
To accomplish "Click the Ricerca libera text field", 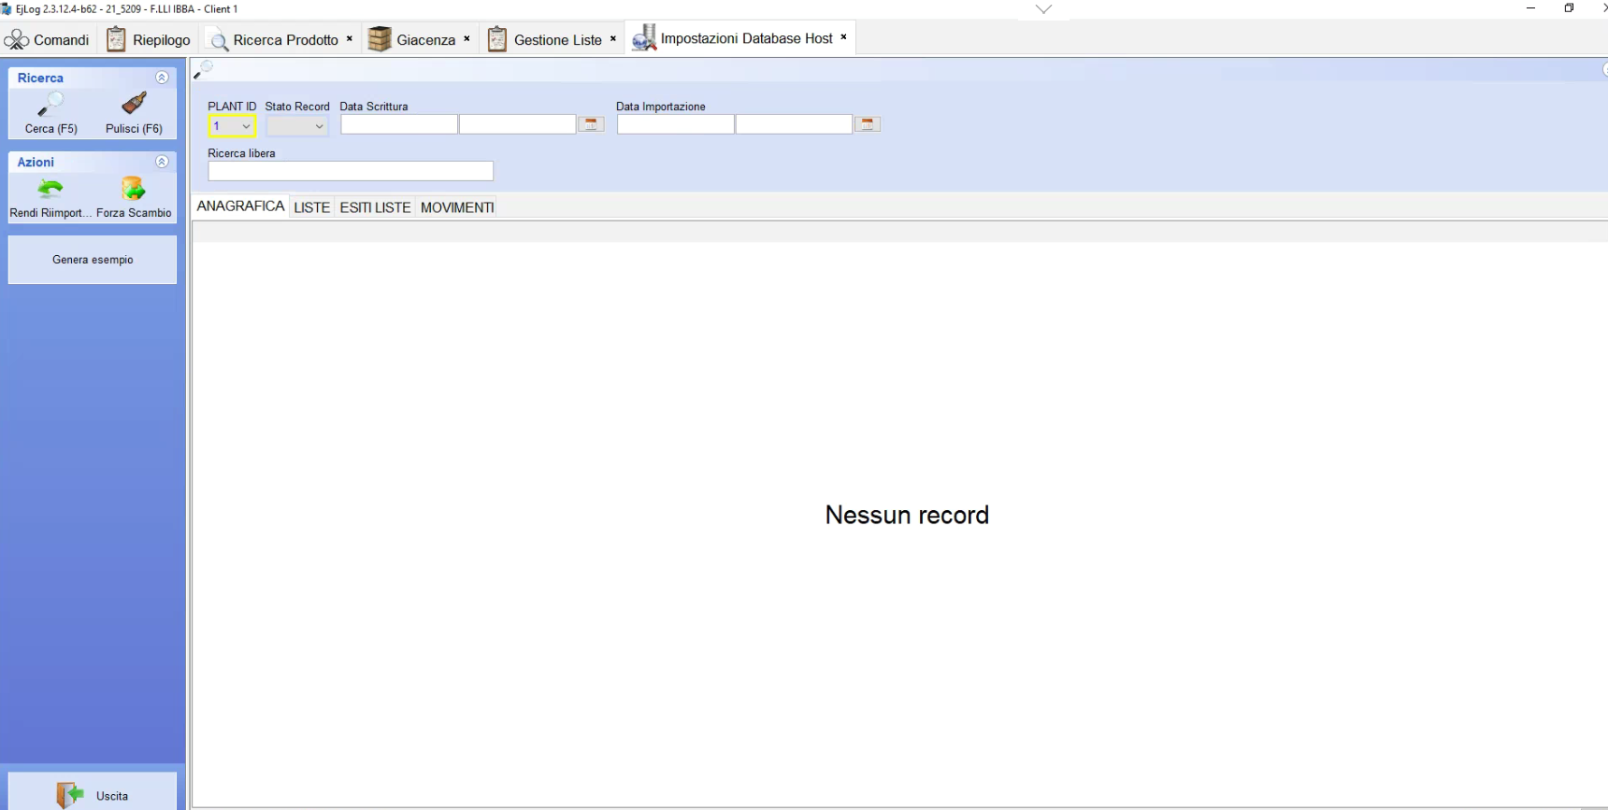I will click(351, 171).
